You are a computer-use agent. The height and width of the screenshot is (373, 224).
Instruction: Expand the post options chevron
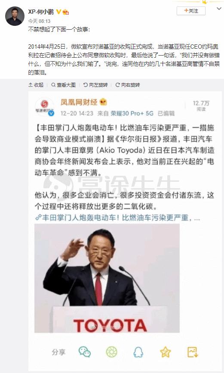(219, 9)
